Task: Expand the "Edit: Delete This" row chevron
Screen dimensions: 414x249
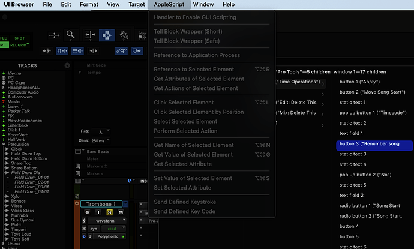Action: pos(322,104)
